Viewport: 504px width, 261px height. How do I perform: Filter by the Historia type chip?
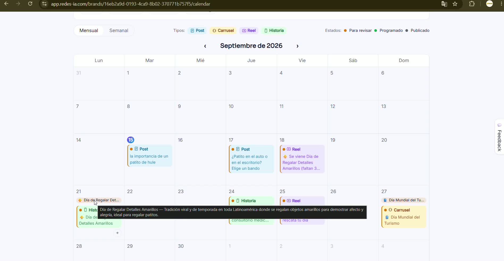click(x=274, y=31)
